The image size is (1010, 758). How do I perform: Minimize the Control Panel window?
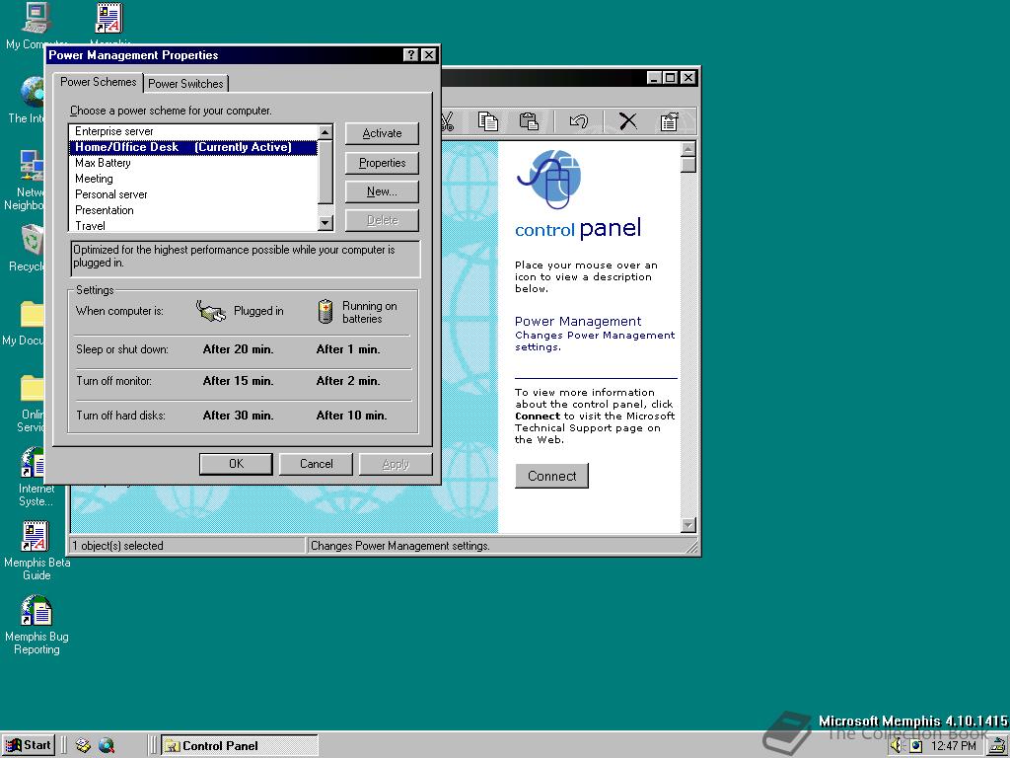(x=655, y=77)
